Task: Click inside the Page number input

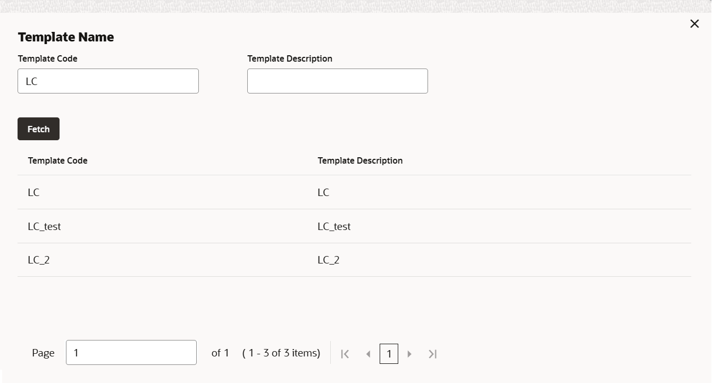Action: pos(131,352)
